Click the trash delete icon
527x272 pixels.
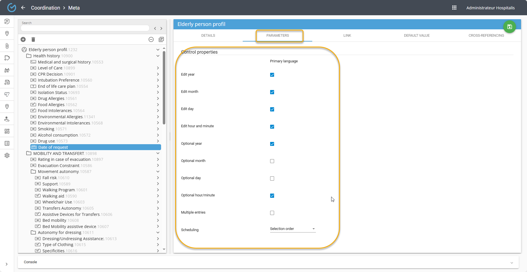coord(33,40)
